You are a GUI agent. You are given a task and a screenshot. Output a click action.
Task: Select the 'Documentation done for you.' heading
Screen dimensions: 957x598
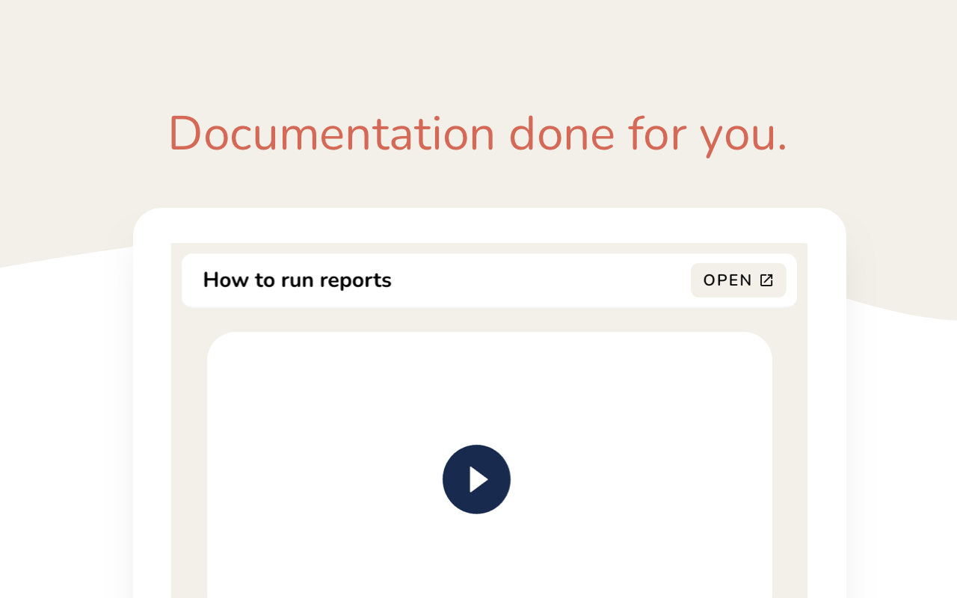click(477, 135)
